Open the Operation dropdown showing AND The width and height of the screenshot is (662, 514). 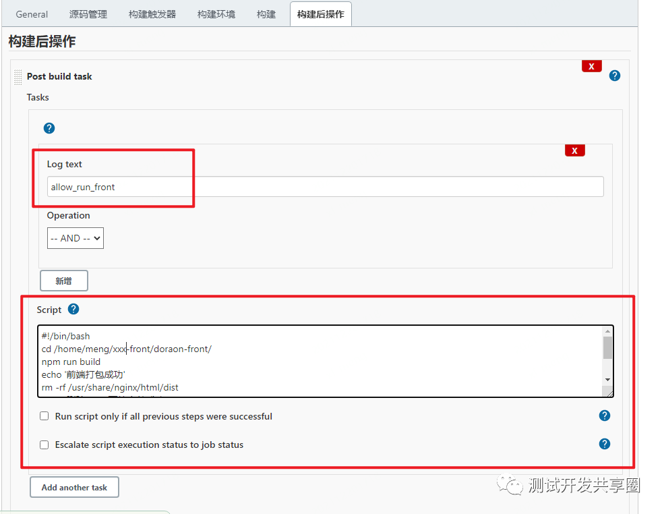point(75,237)
